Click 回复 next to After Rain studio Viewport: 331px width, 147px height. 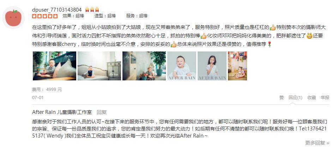102,112
